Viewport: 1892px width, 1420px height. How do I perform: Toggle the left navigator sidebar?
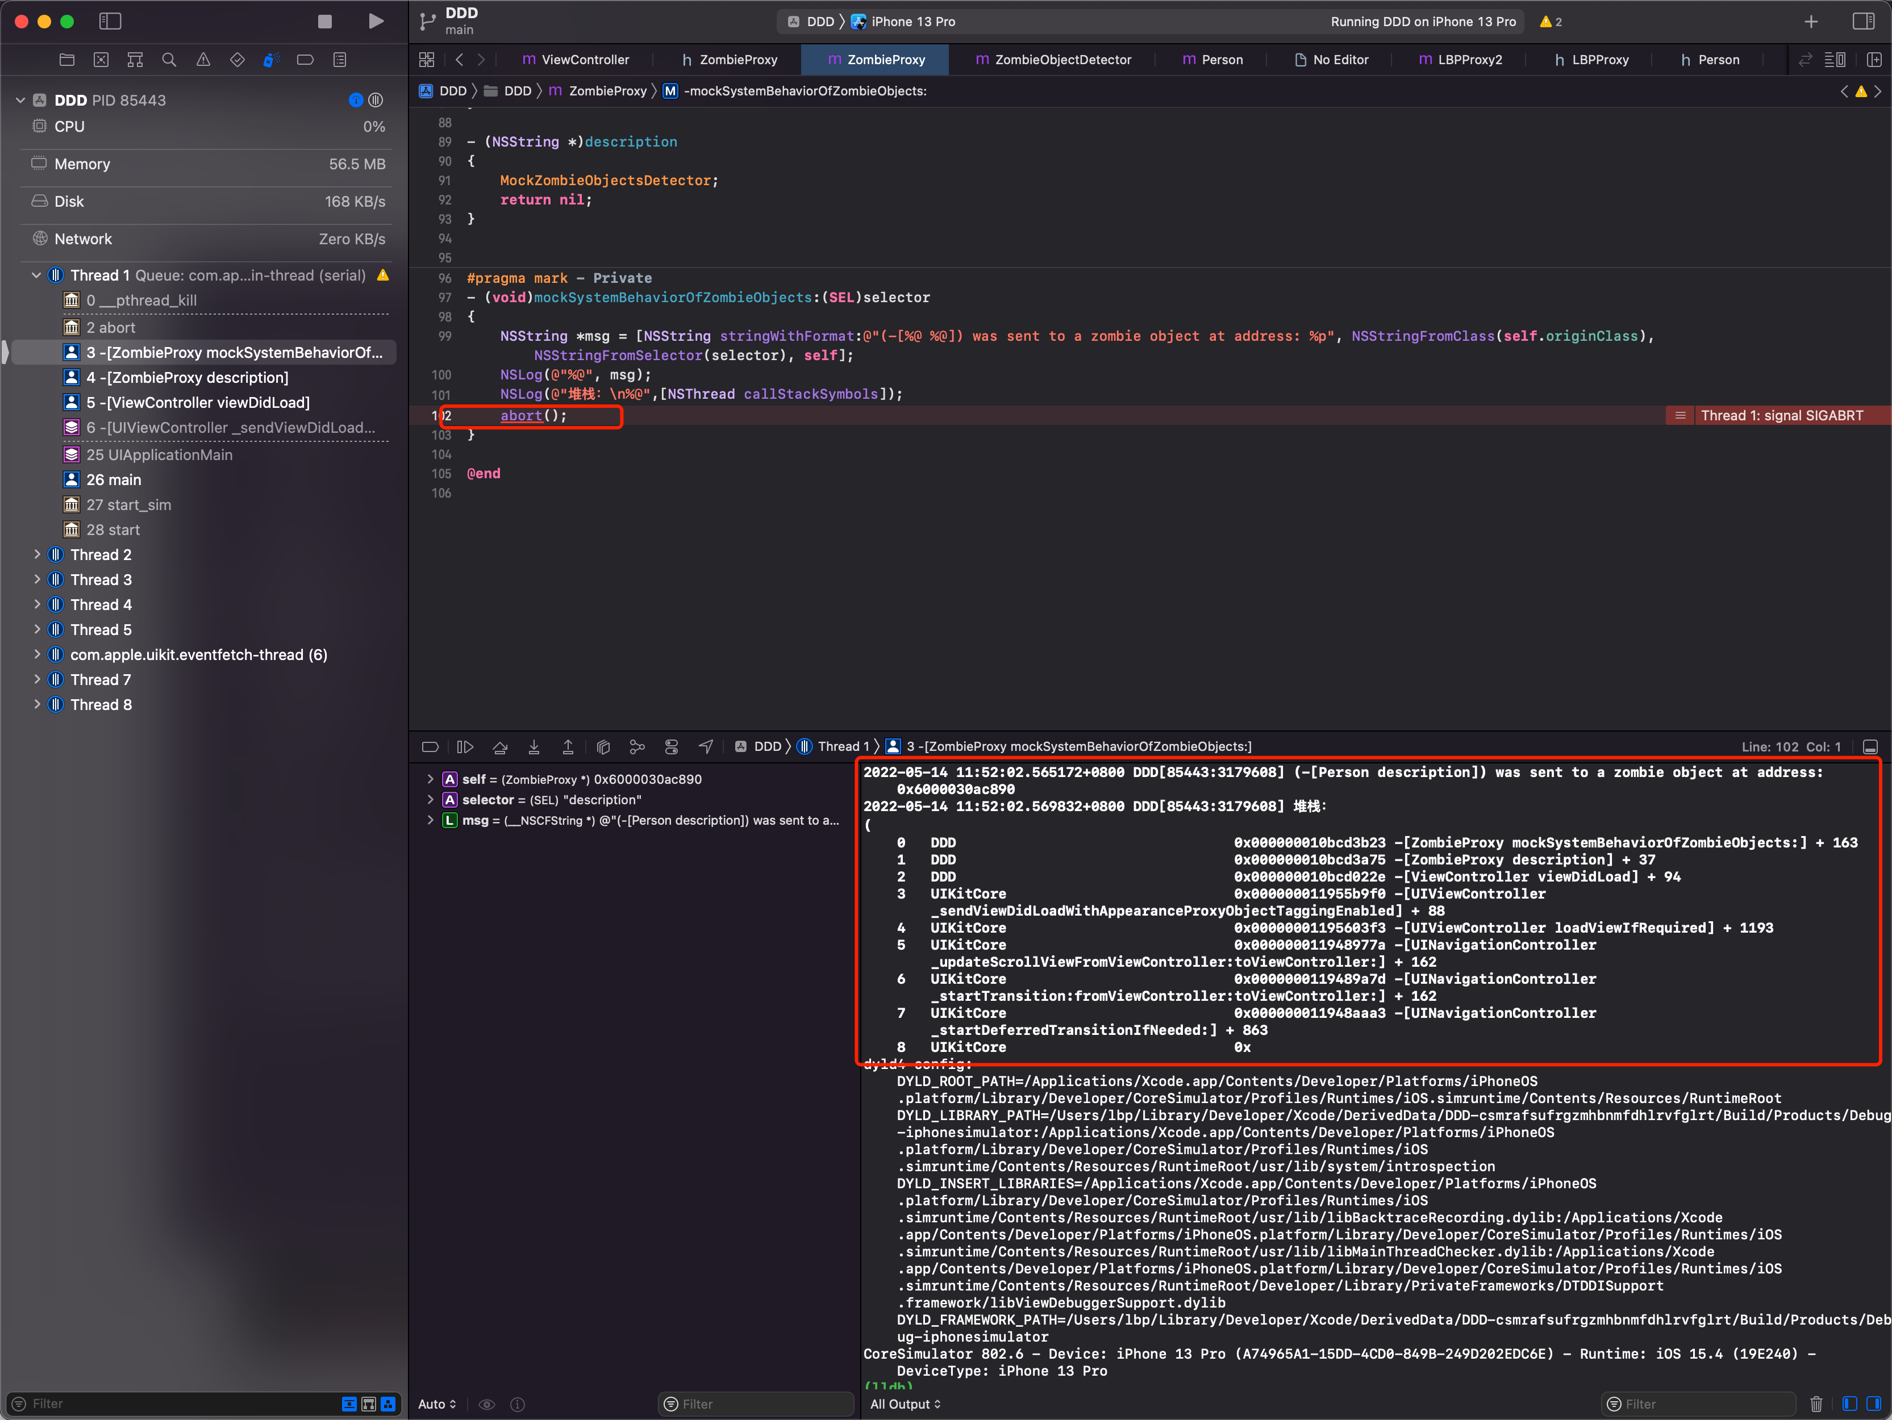110,22
